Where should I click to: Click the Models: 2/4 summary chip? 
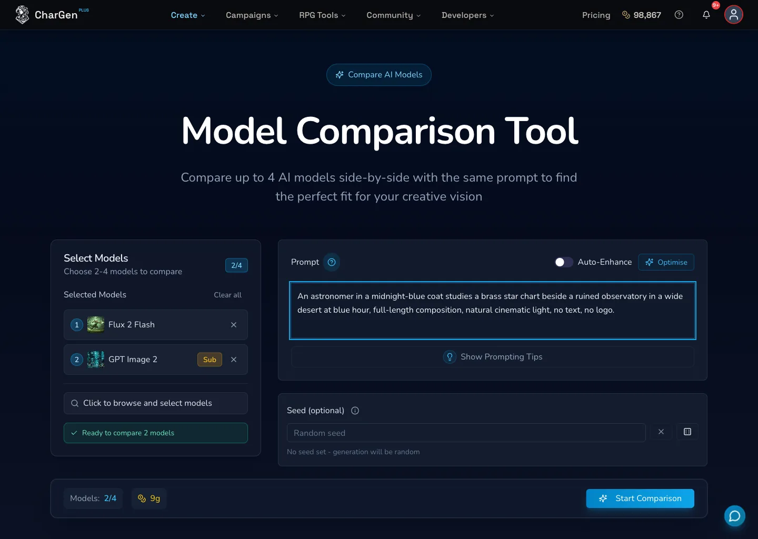click(x=93, y=498)
